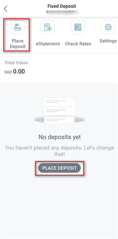Select the eStatement label text

click(48, 44)
